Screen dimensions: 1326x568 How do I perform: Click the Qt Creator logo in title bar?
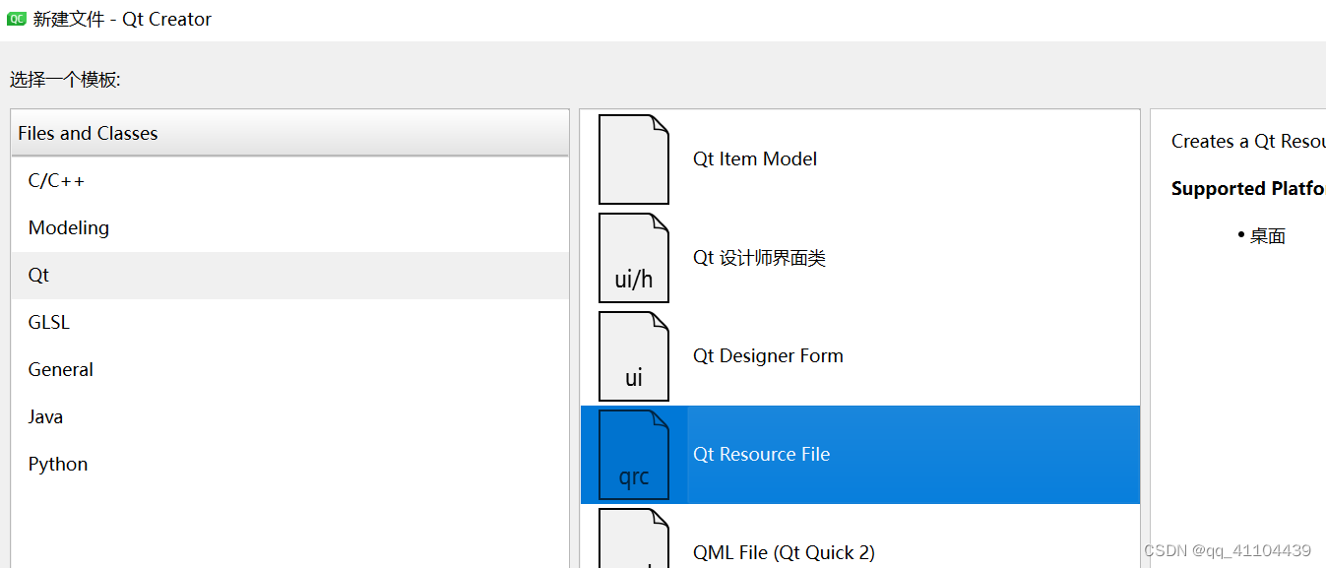[x=17, y=19]
